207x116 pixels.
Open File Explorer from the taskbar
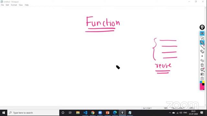tap(78, 113)
